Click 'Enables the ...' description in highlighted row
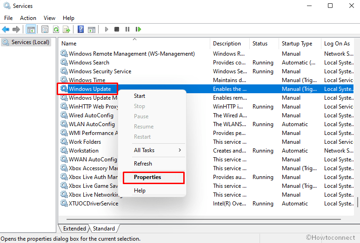Viewport: 360px width, 243px height. 230,89
